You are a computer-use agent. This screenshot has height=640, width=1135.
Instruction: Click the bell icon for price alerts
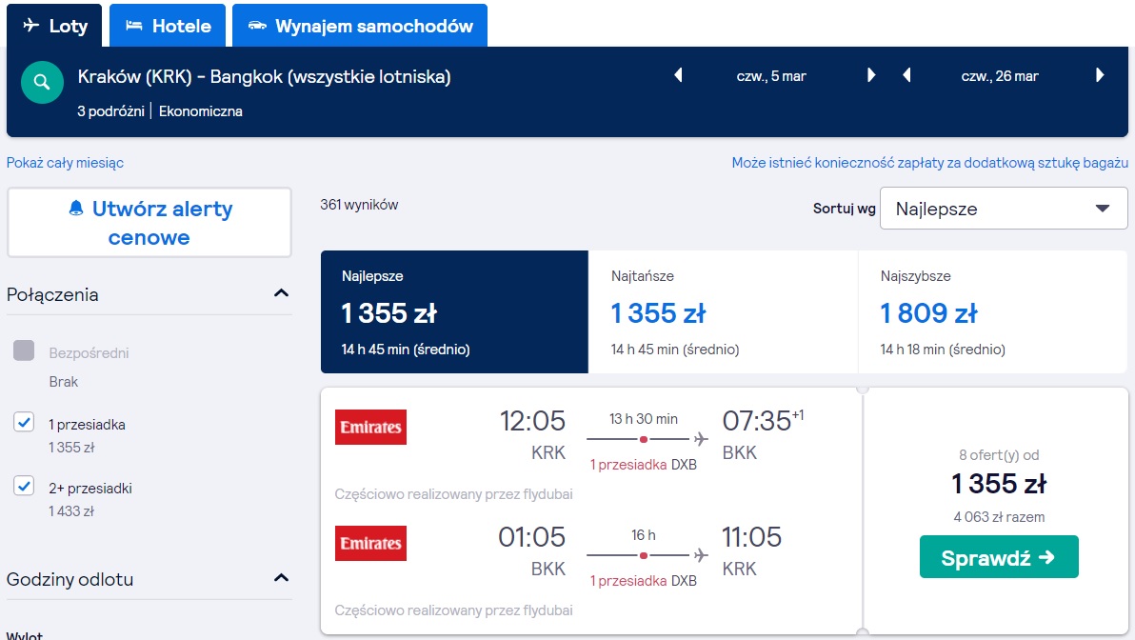click(x=76, y=209)
